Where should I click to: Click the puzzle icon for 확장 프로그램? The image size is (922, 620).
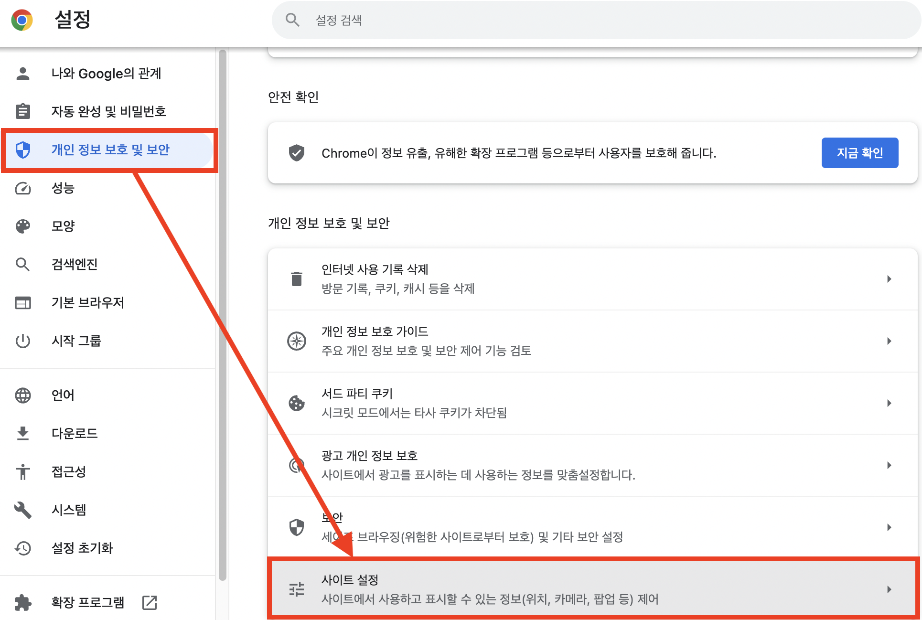(x=22, y=602)
